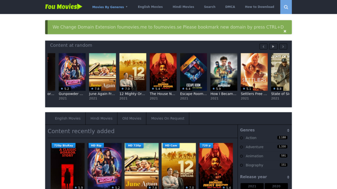Click the 720p BluRay quality badge
Screen dimensions: 337x189
click(64, 145)
